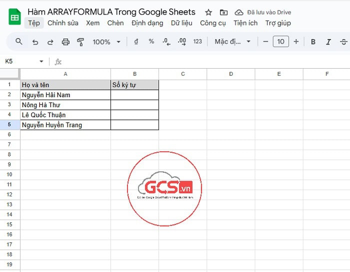Redo the last undone action
This screenshot has height=272, width=350.
tap(50, 42)
